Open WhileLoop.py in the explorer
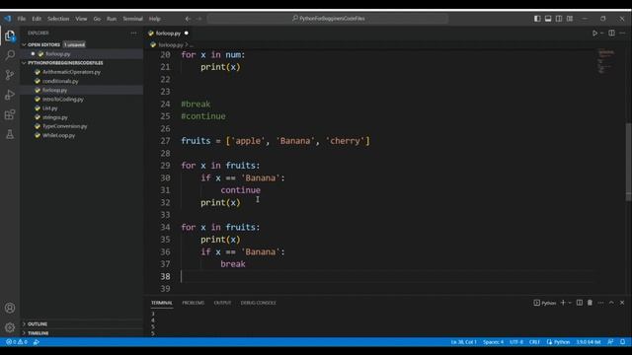 pyautogui.click(x=59, y=135)
